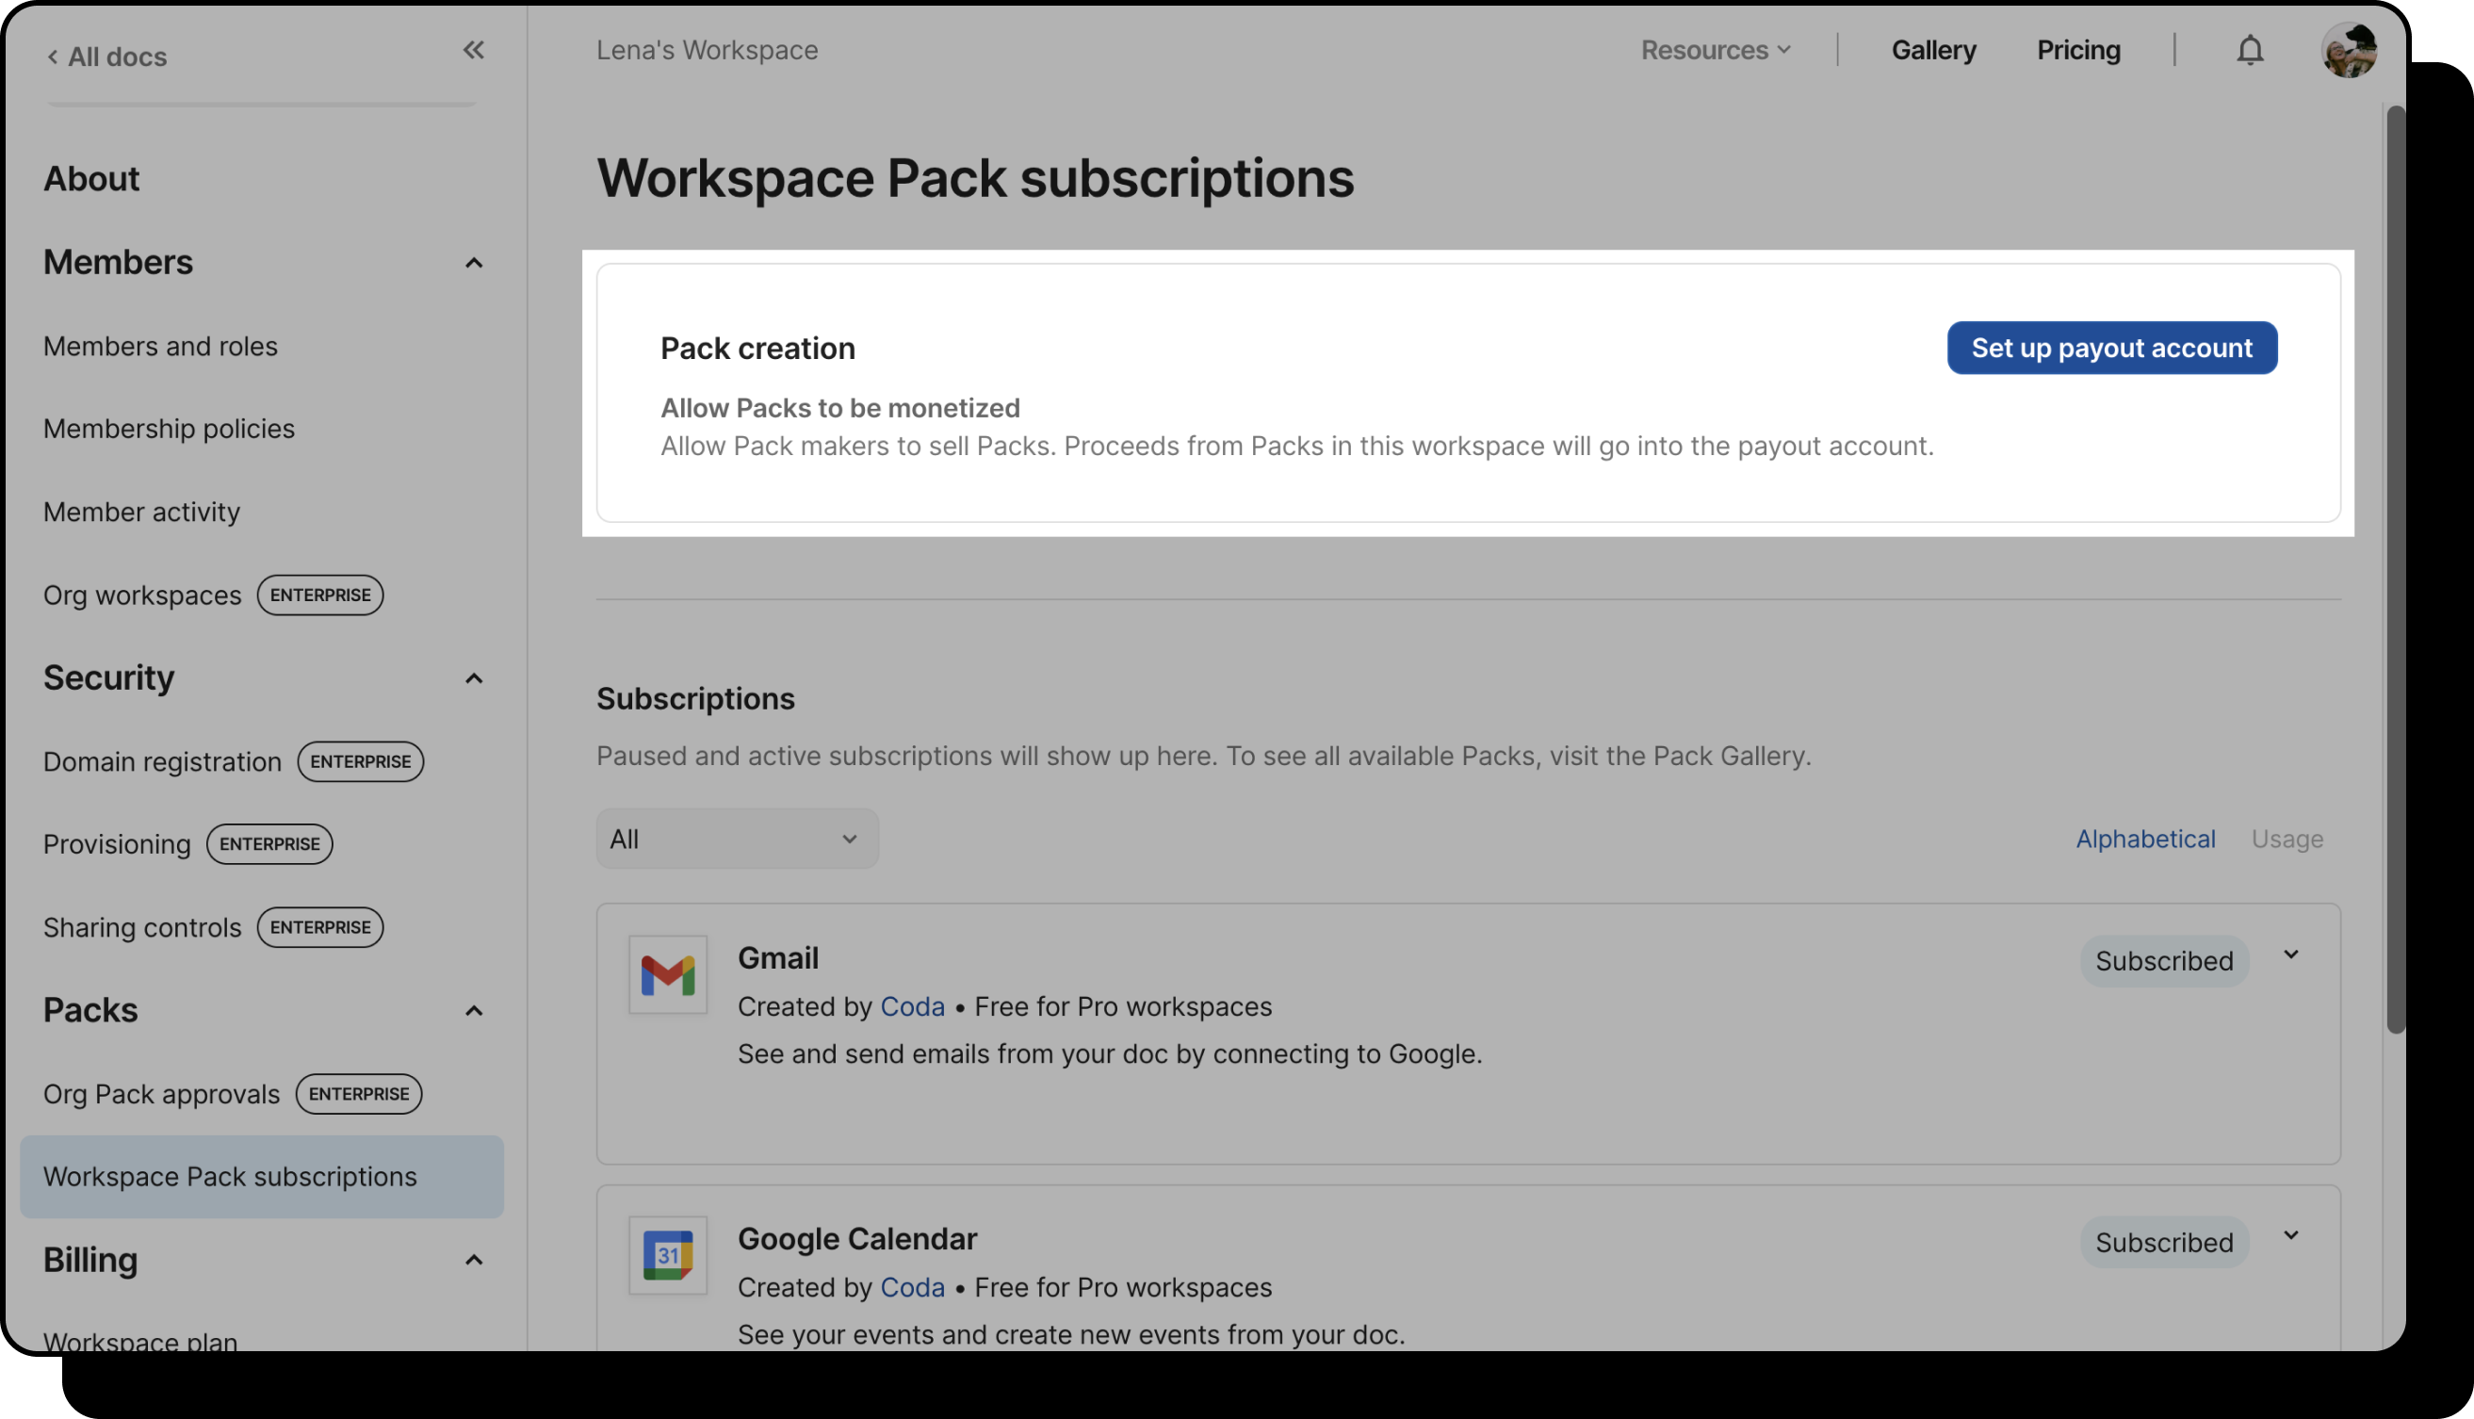The image size is (2474, 1419).
Task: Open the All filter dropdown
Action: [x=737, y=840]
